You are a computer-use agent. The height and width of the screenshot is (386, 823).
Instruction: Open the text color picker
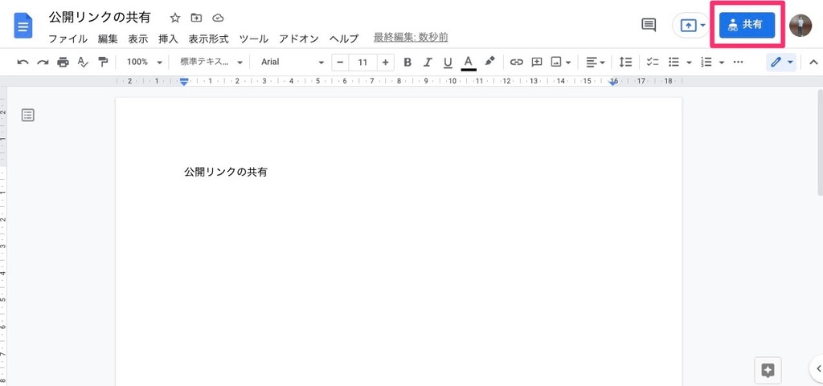pyautogui.click(x=469, y=63)
